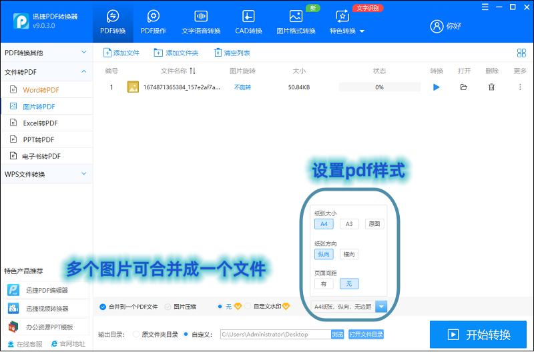Select 电子书转PDF in sidebar

point(46,156)
